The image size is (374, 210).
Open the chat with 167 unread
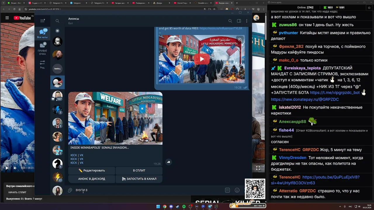click(57, 96)
